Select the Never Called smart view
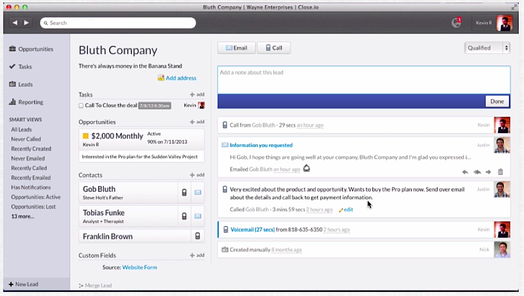Viewport: 524px width, 296px height. 26,139
